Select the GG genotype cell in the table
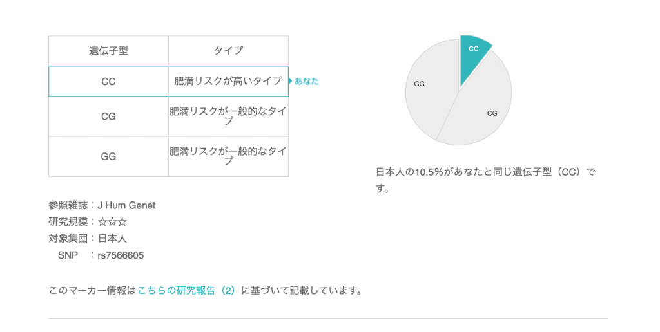 tap(108, 156)
